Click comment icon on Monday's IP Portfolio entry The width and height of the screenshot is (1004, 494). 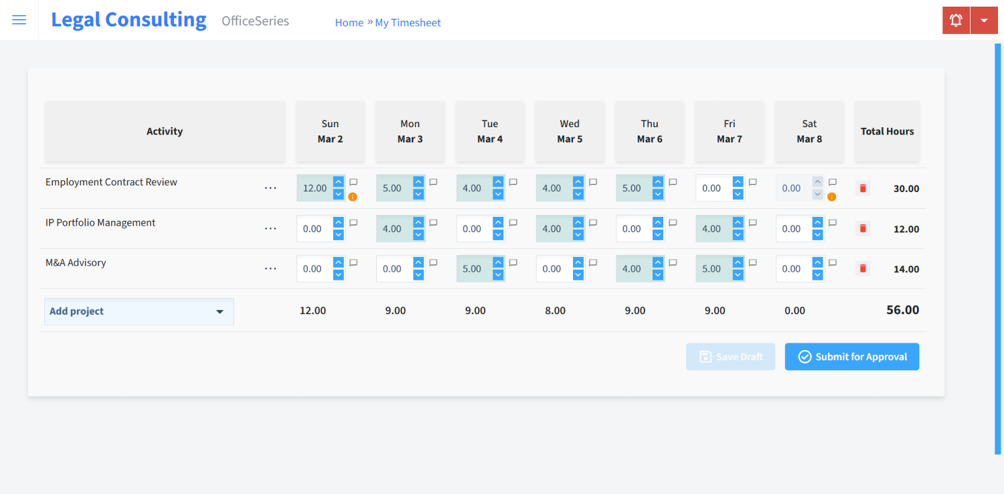(433, 222)
